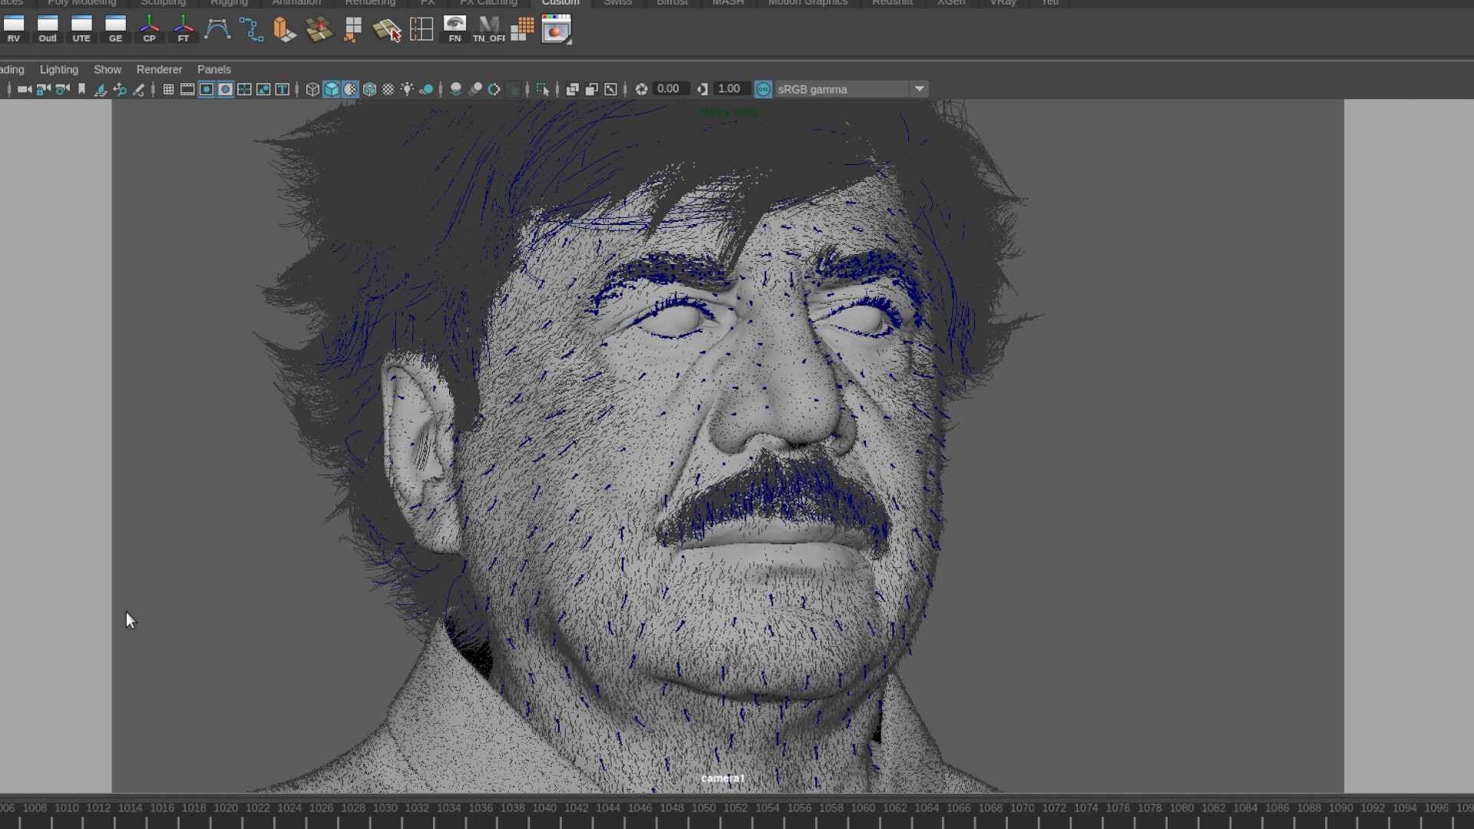Toggle smooth shade all cube

(331, 89)
